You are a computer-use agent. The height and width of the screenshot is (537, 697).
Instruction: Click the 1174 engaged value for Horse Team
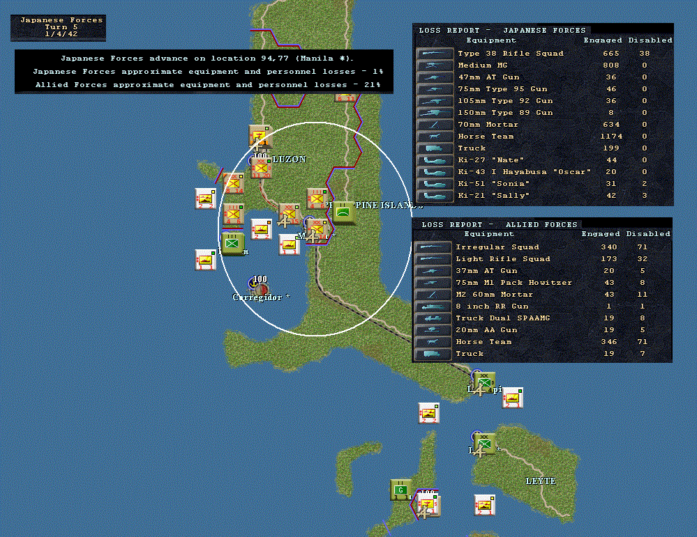coord(611,137)
